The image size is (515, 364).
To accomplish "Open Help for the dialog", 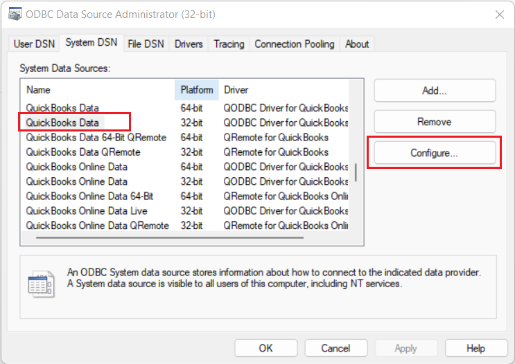I will point(475,348).
